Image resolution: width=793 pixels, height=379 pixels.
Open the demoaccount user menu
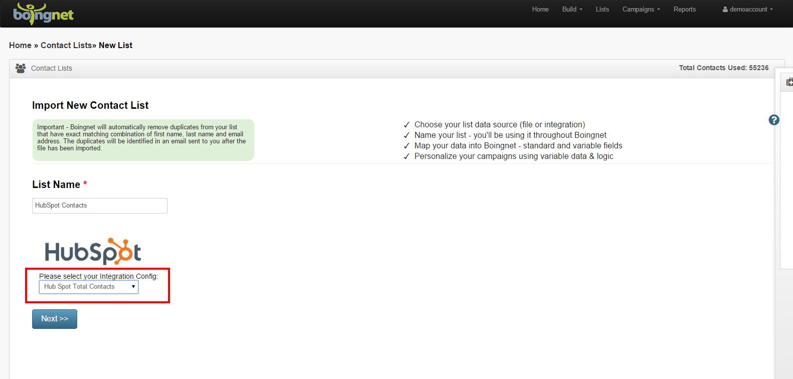tap(748, 10)
